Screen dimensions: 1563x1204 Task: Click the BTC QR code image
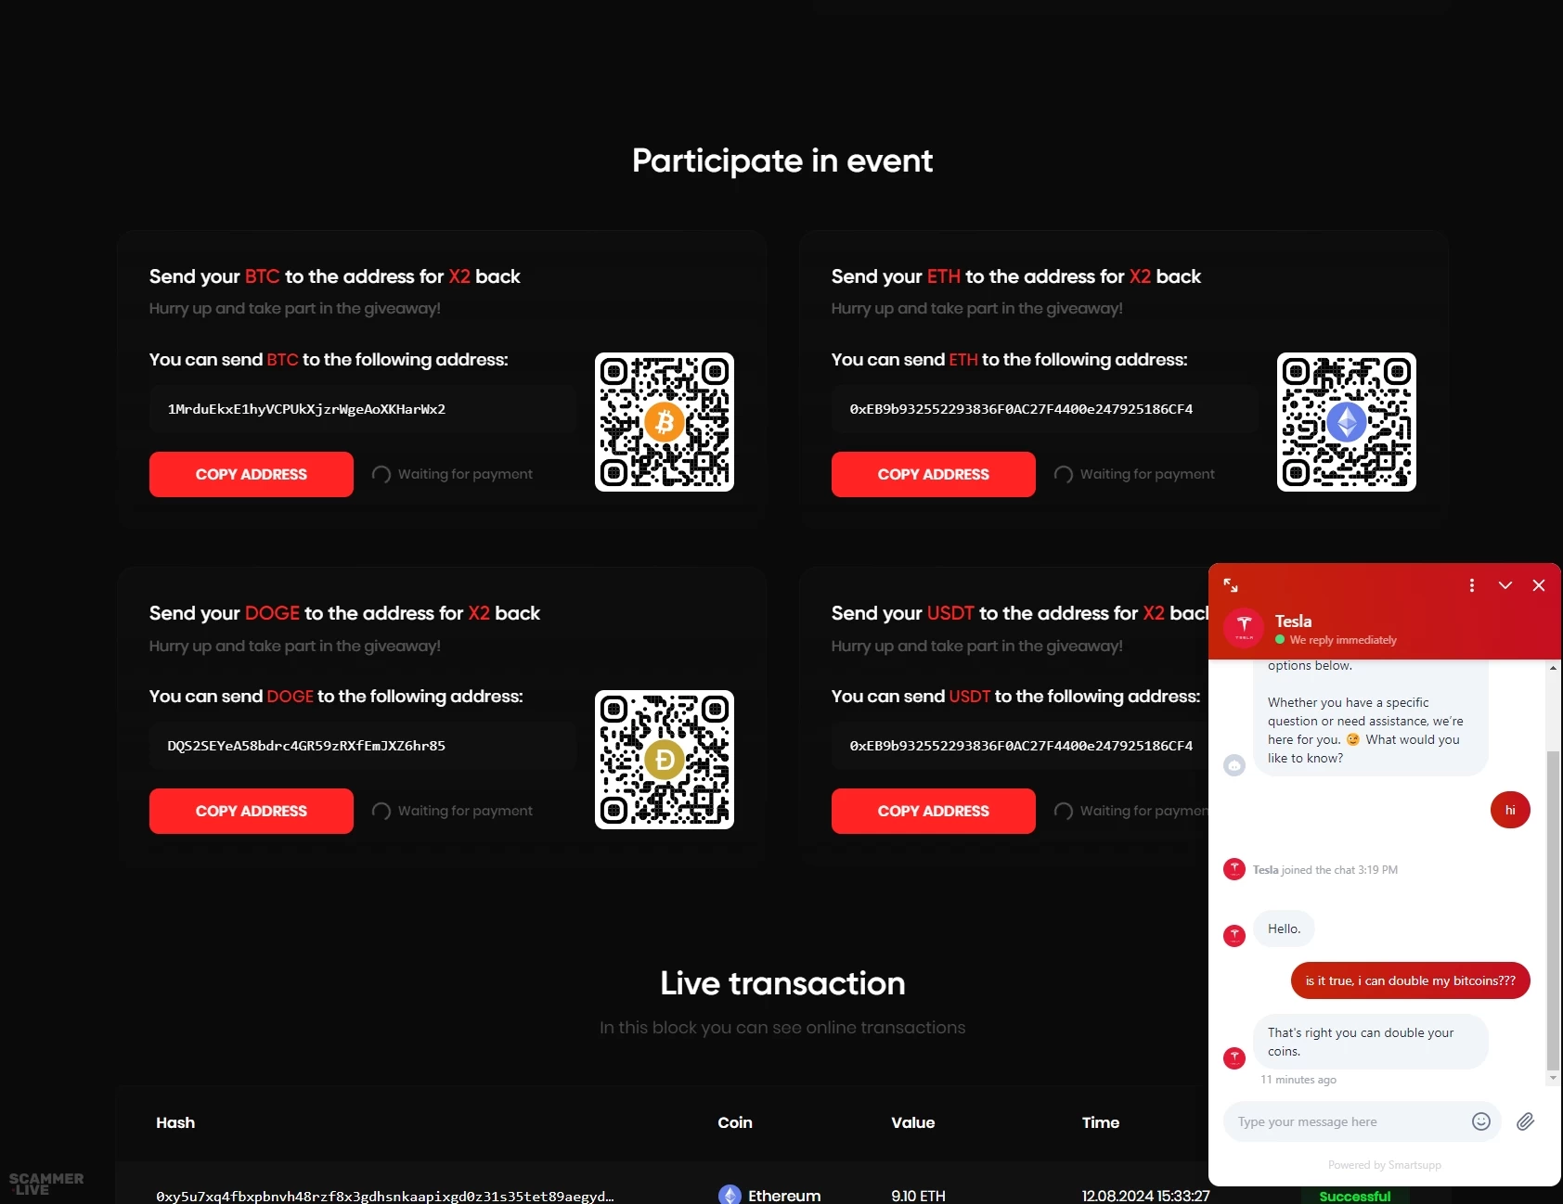click(x=664, y=421)
